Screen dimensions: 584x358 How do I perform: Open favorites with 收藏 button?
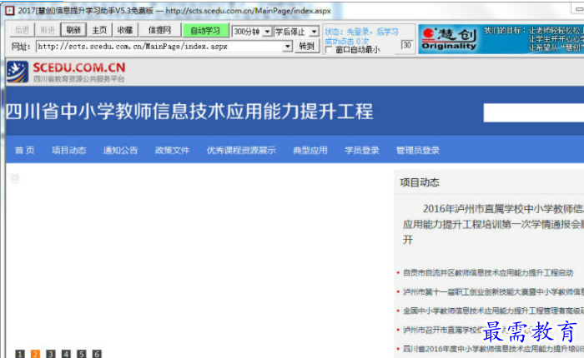(x=125, y=30)
